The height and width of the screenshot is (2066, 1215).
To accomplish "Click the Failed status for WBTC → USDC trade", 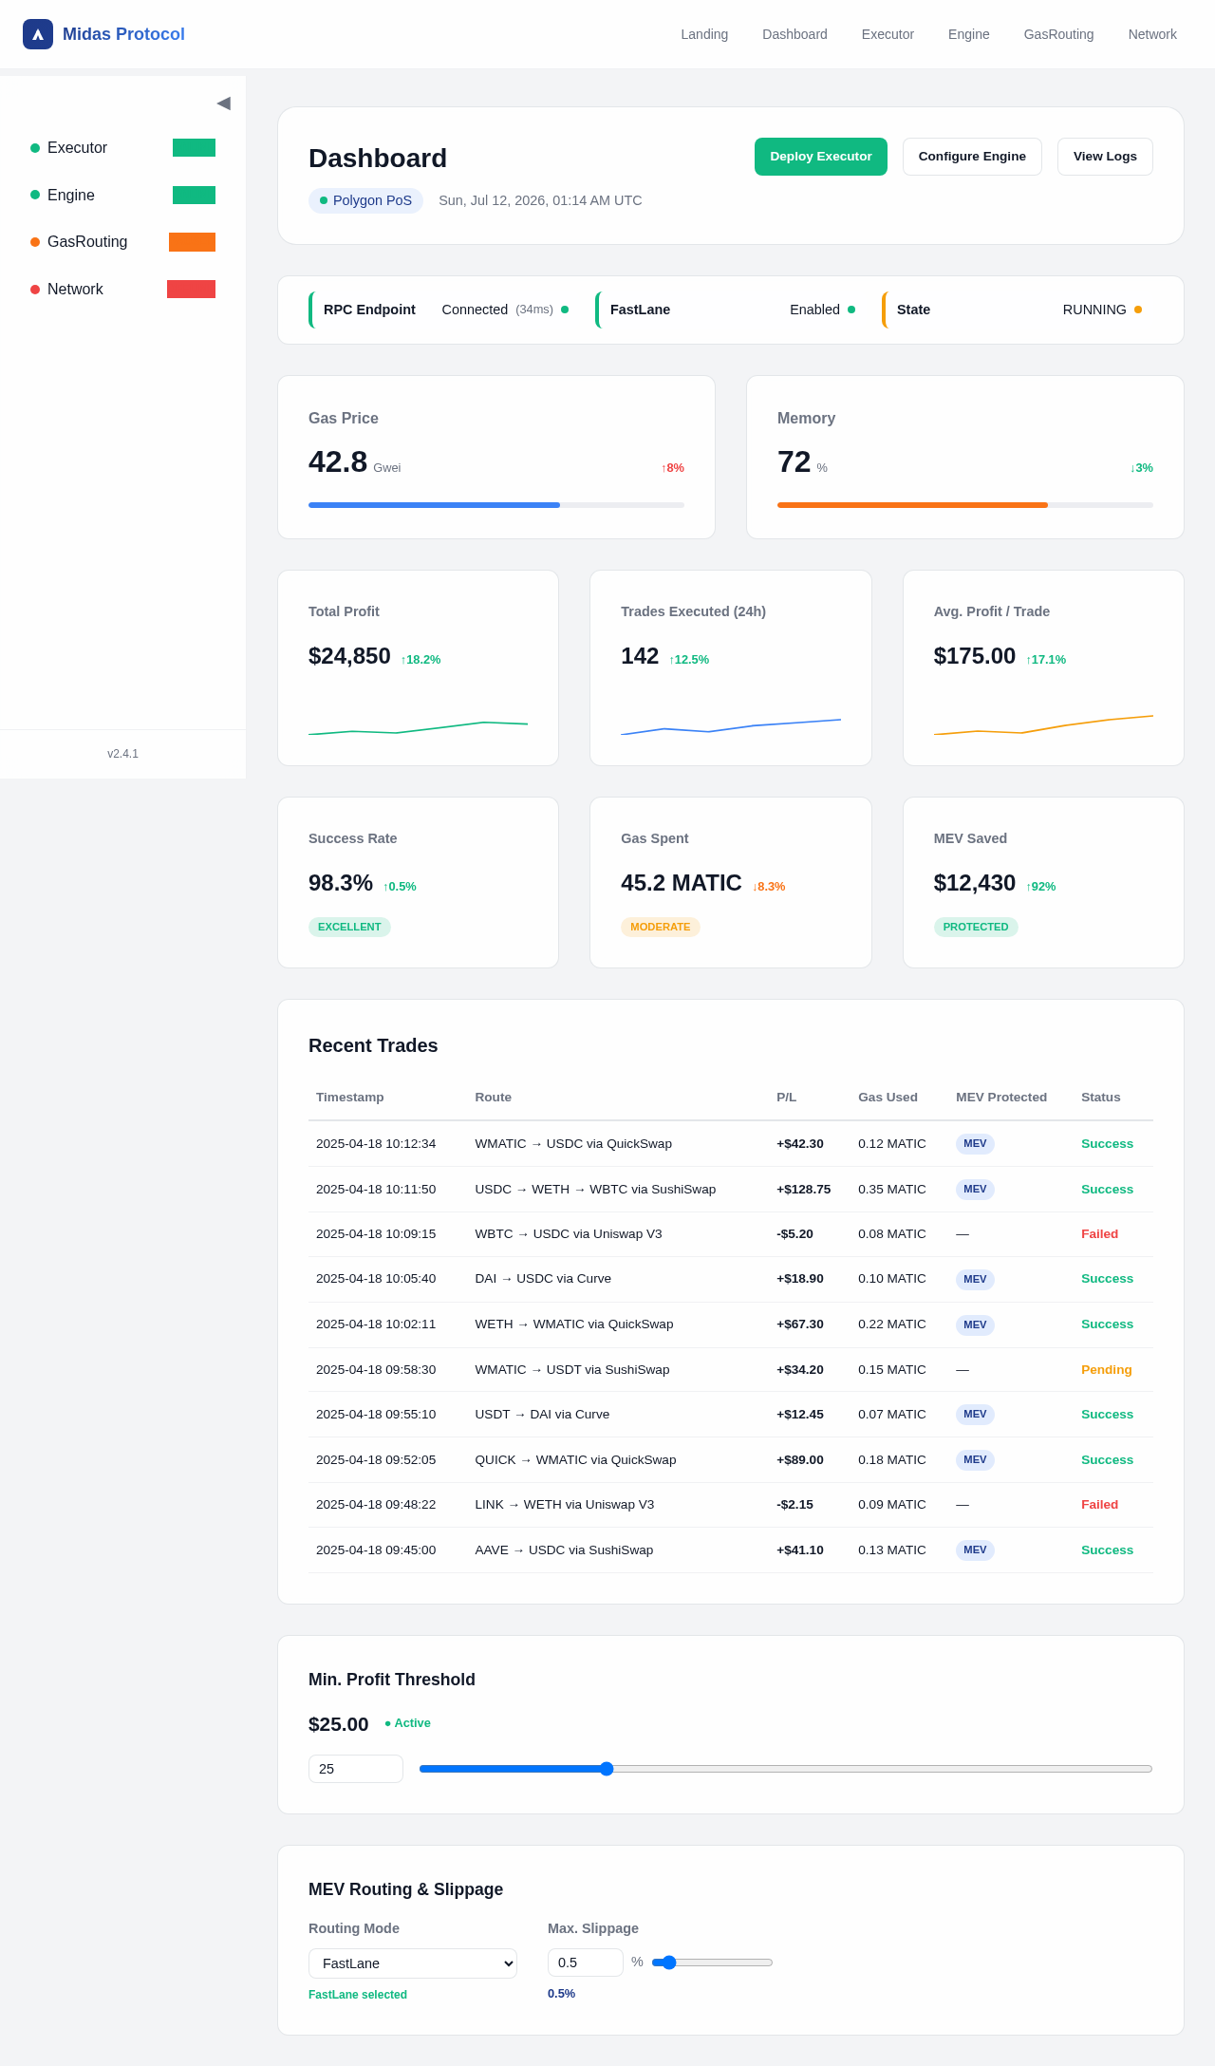I will (x=1099, y=1234).
